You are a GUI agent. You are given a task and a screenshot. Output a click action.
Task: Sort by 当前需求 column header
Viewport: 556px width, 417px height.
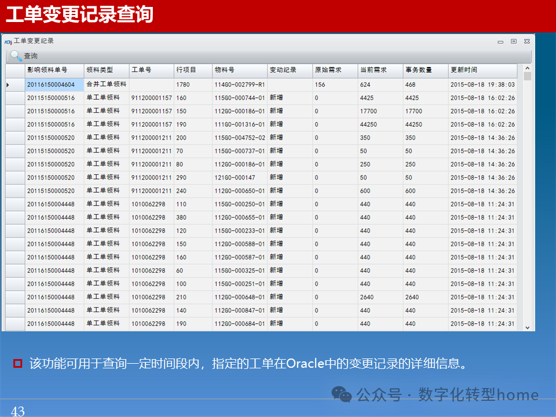click(380, 70)
